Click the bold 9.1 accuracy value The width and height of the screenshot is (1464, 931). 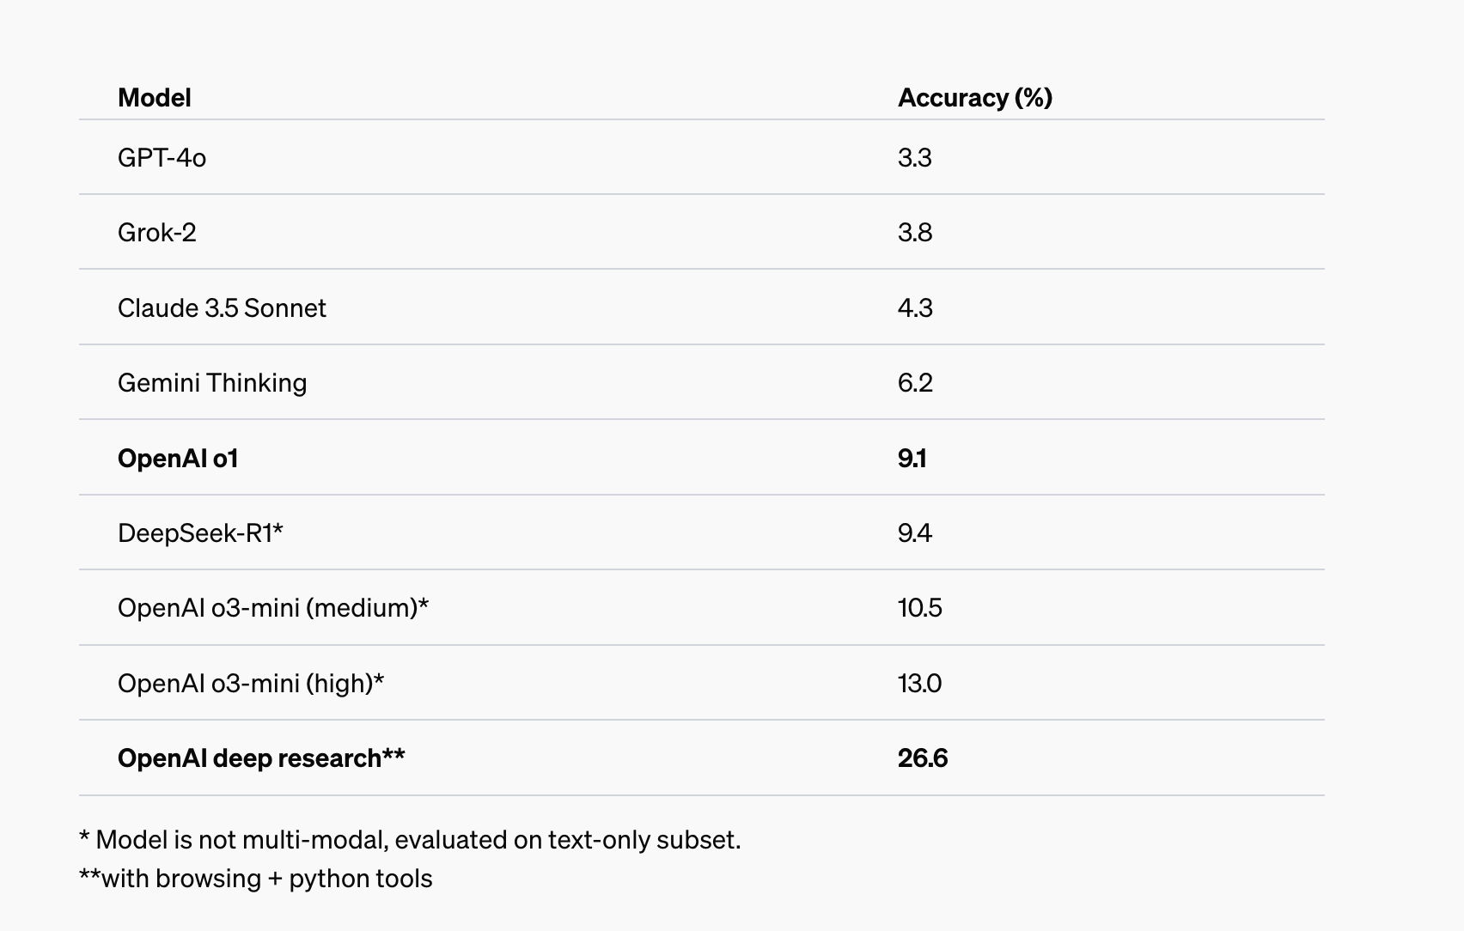click(x=912, y=459)
